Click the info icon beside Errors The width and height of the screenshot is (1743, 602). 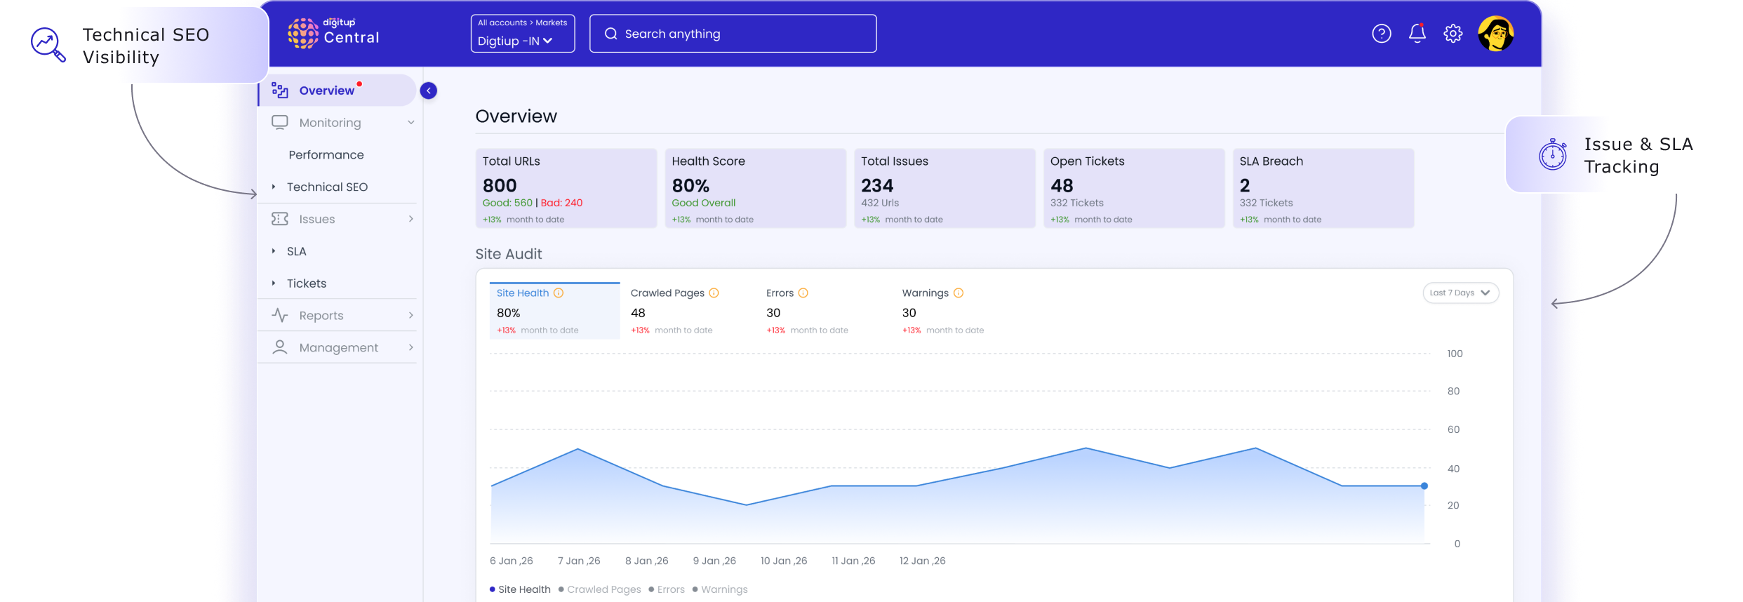pyautogui.click(x=803, y=293)
